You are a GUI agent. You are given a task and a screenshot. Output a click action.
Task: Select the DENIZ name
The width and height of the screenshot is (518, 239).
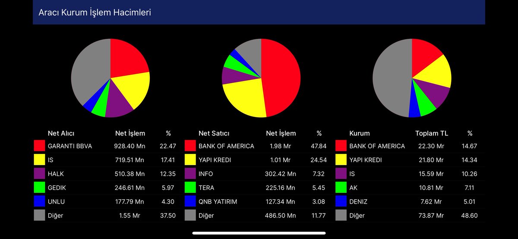tap(359, 201)
